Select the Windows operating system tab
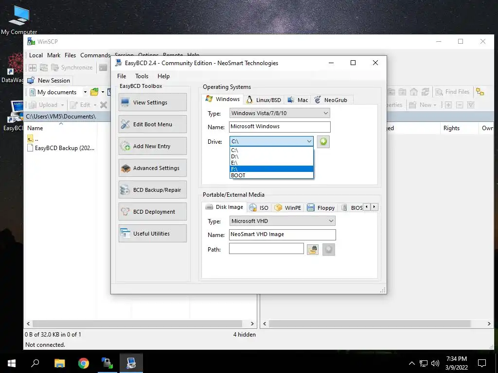The height and width of the screenshot is (373, 498). (223, 99)
